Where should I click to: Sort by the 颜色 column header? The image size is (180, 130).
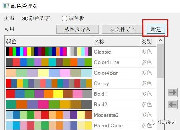click(48, 42)
